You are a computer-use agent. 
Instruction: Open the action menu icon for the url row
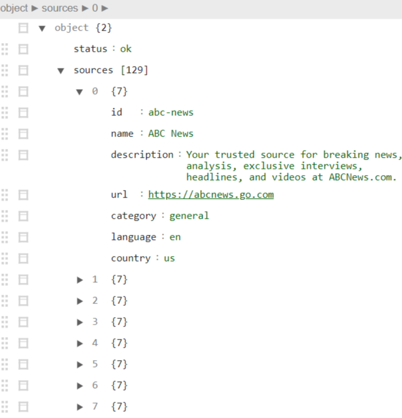[x=23, y=195]
